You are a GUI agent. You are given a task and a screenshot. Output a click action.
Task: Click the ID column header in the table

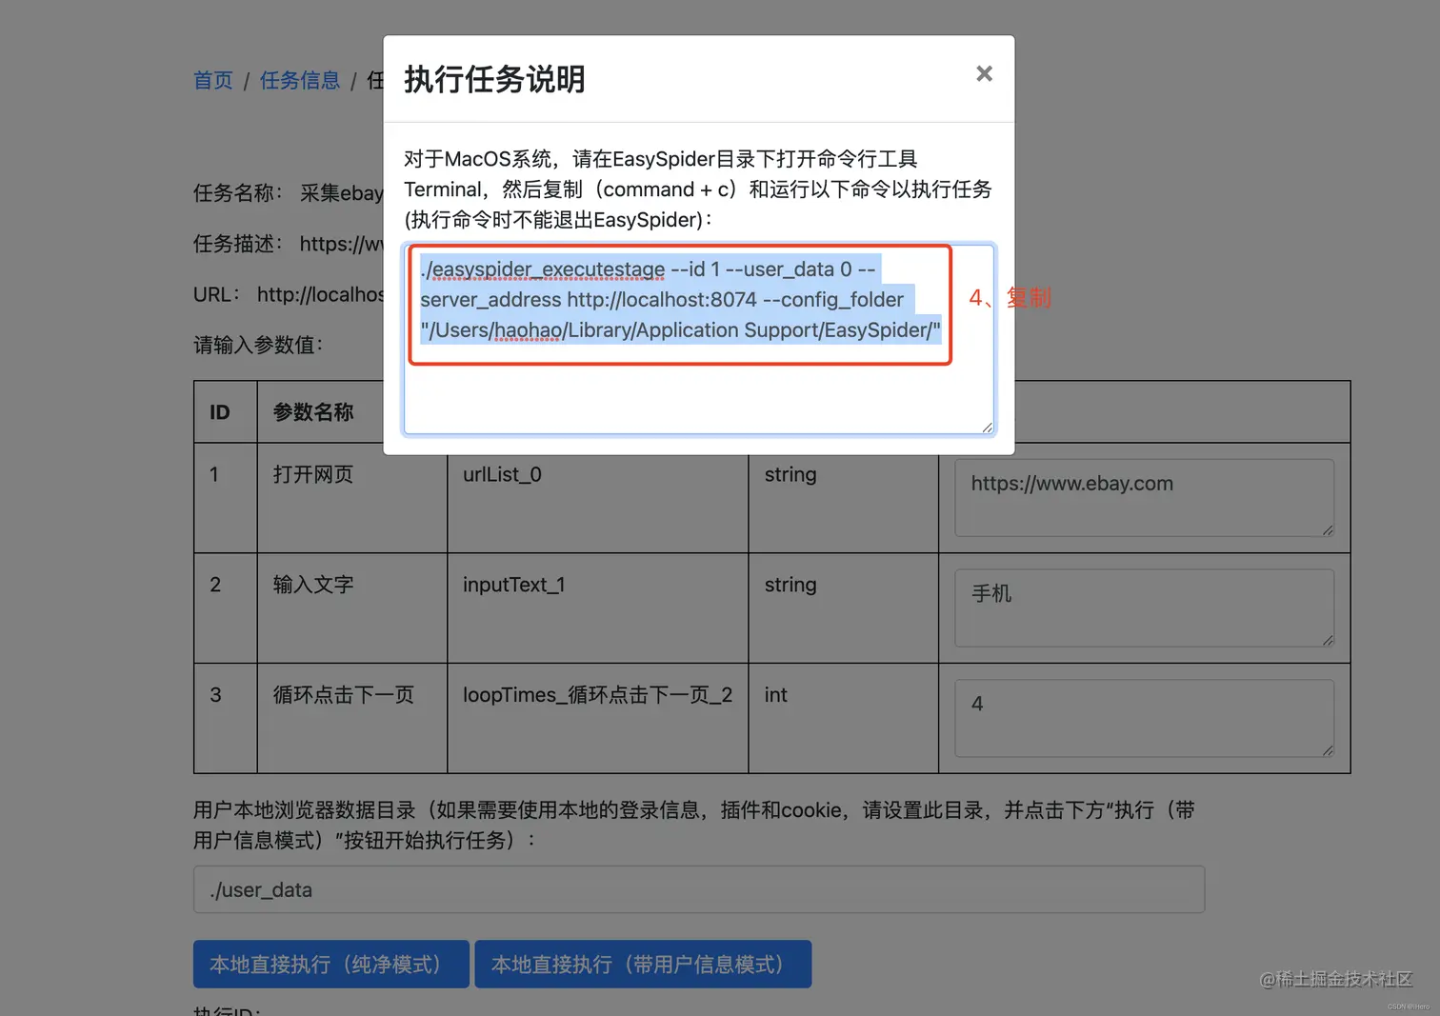pos(219,411)
